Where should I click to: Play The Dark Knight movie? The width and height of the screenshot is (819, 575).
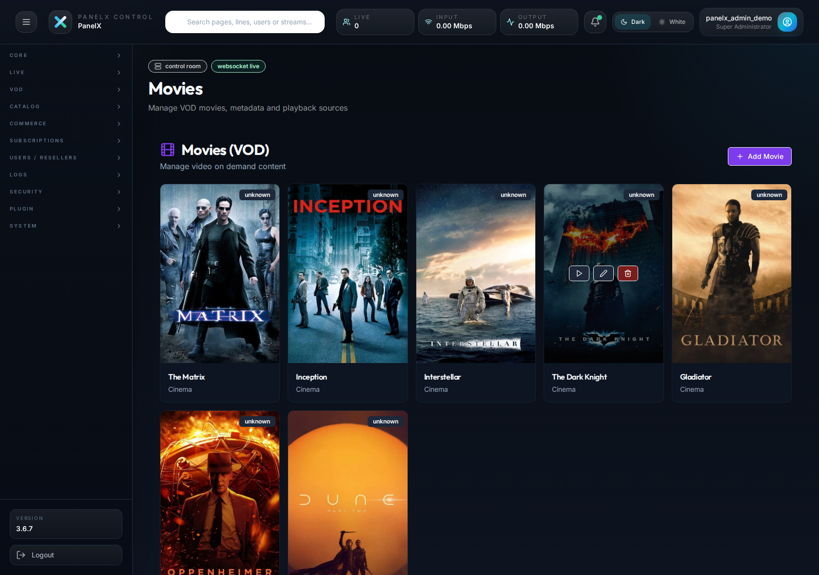579,273
